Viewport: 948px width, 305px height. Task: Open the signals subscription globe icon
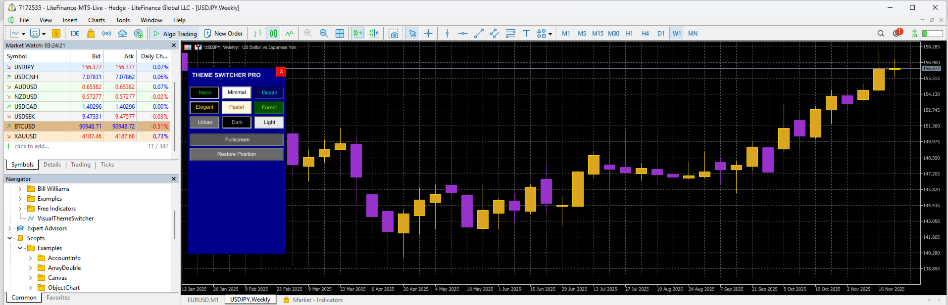(139, 34)
